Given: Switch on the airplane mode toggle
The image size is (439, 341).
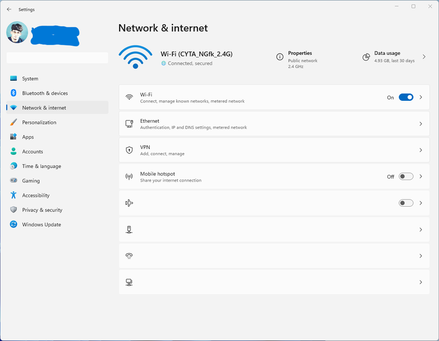Looking at the screenshot, I should pyautogui.click(x=406, y=203).
